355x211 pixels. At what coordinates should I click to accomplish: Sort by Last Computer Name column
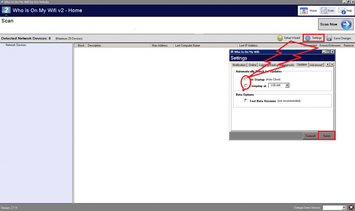pyautogui.click(x=205, y=45)
